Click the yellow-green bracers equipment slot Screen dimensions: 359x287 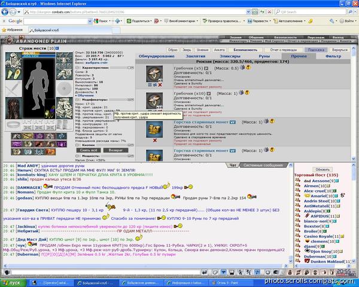coord(14,74)
